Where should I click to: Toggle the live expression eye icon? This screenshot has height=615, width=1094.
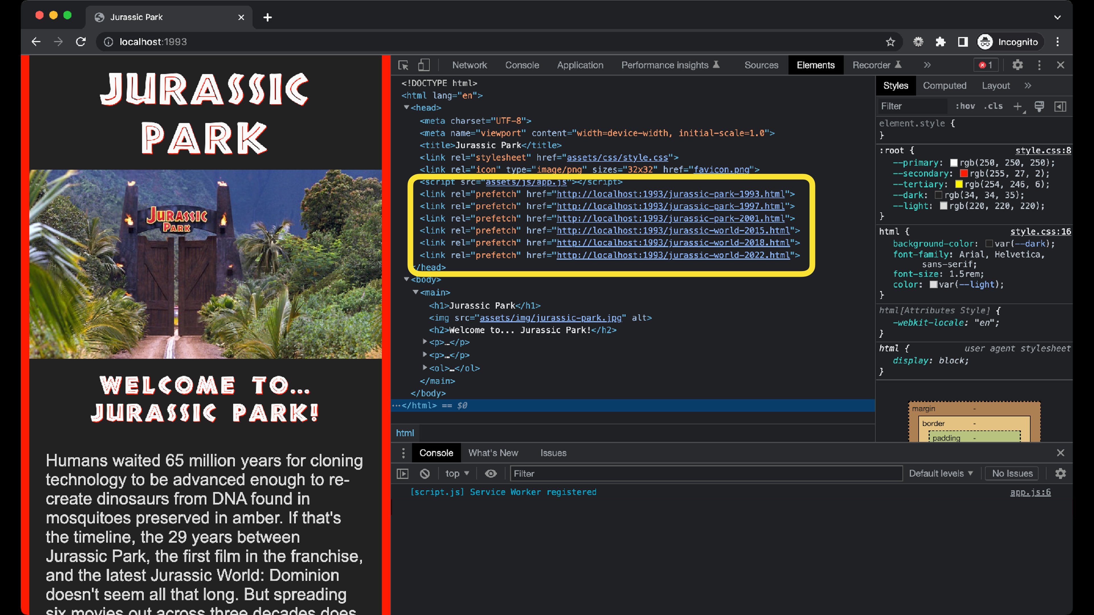click(491, 473)
